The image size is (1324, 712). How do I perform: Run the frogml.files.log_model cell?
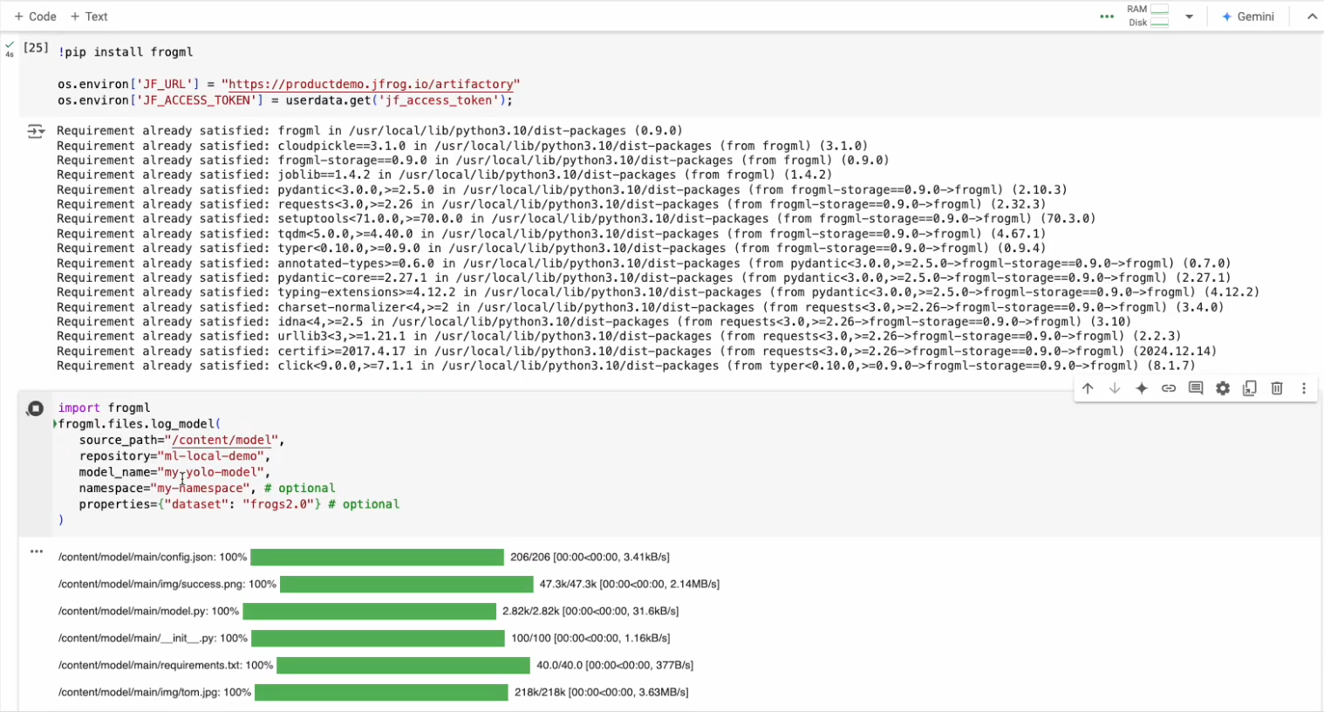pyautogui.click(x=35, y=407)
